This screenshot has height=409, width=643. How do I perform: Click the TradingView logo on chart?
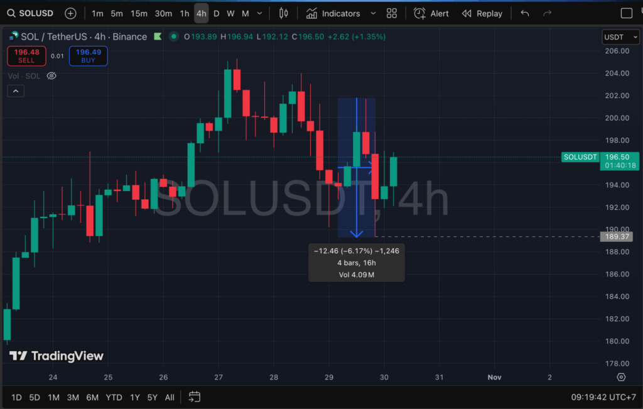pyautogui.click(x=57, y=356)
